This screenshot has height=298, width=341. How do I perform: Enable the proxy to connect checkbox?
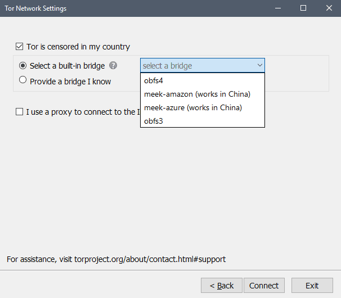[19, 112]
